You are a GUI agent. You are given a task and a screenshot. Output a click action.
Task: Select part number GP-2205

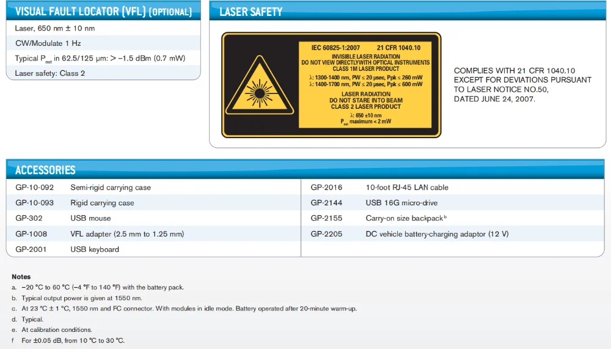(326, 234)
